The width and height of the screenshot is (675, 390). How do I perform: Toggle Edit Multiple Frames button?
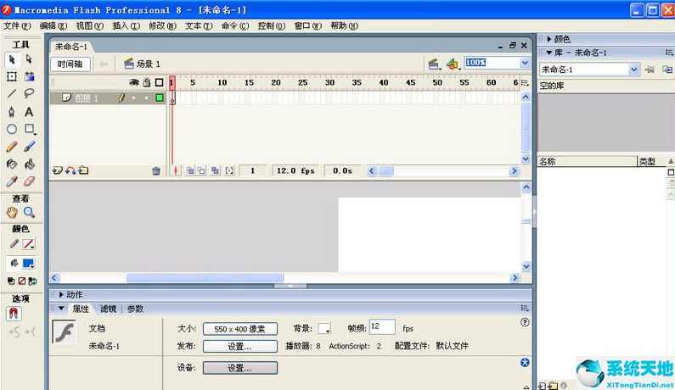coord(215,170)
